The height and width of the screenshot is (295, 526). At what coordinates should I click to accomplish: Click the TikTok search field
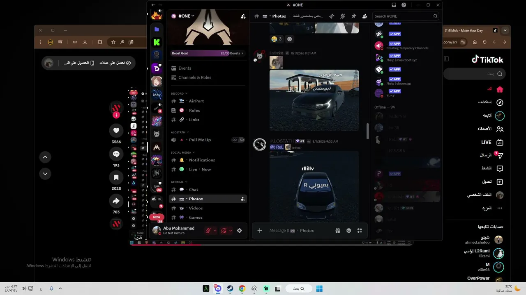[475, 74]
